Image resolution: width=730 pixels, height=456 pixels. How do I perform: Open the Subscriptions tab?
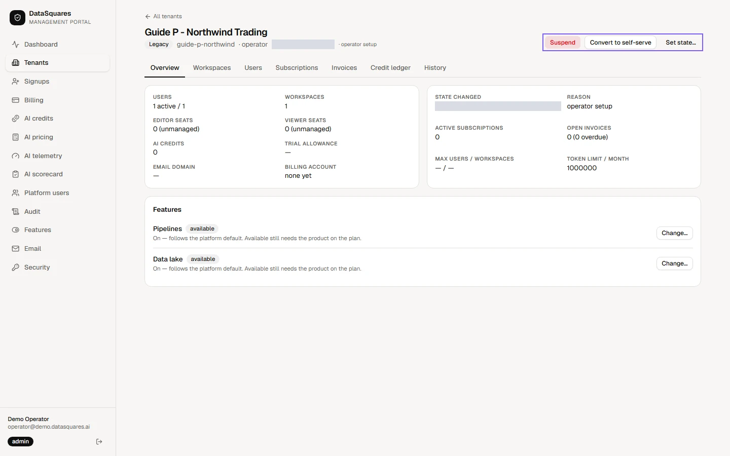point(297,68)
